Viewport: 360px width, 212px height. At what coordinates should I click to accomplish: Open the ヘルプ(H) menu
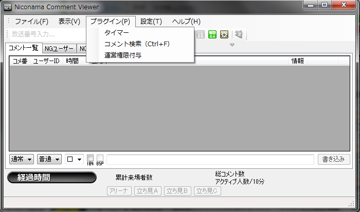click(x=186, y=22)
